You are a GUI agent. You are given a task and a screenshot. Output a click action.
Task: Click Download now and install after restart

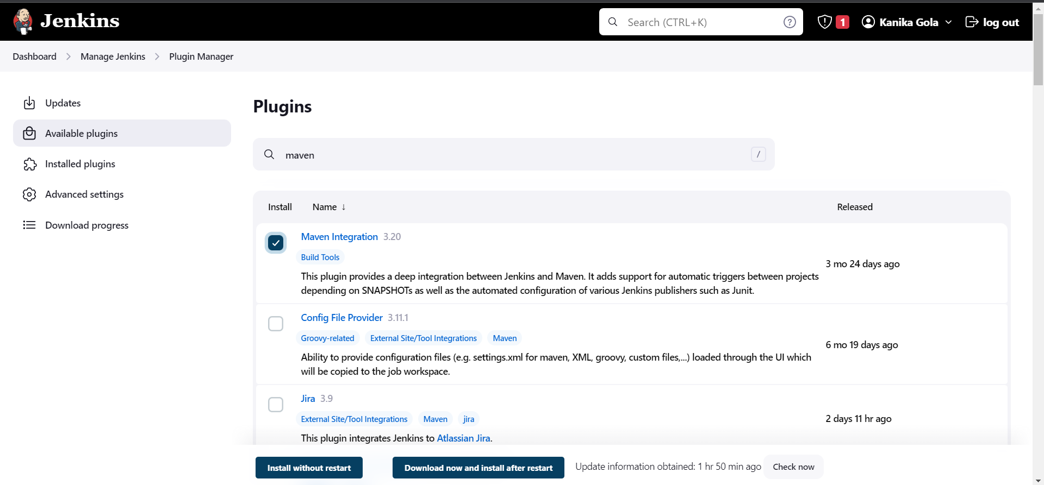coord(478,468)
